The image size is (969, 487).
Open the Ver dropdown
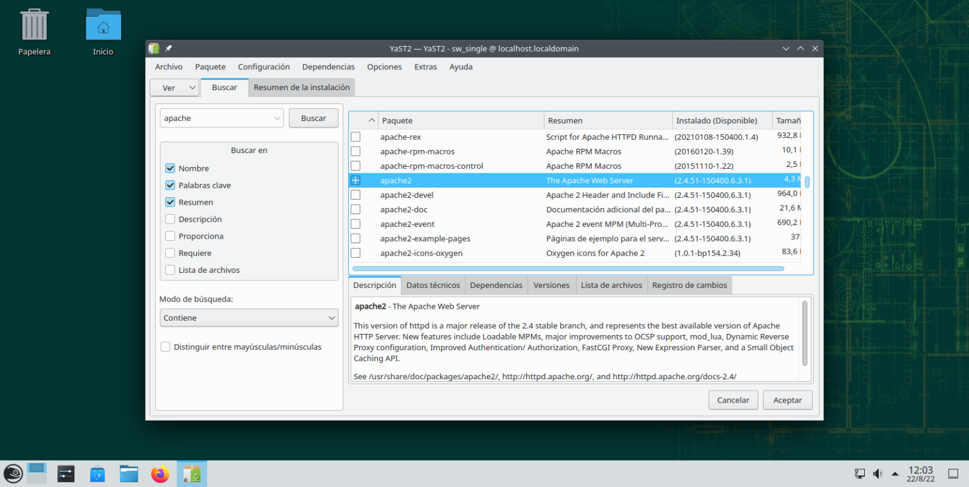pos(174,88)
